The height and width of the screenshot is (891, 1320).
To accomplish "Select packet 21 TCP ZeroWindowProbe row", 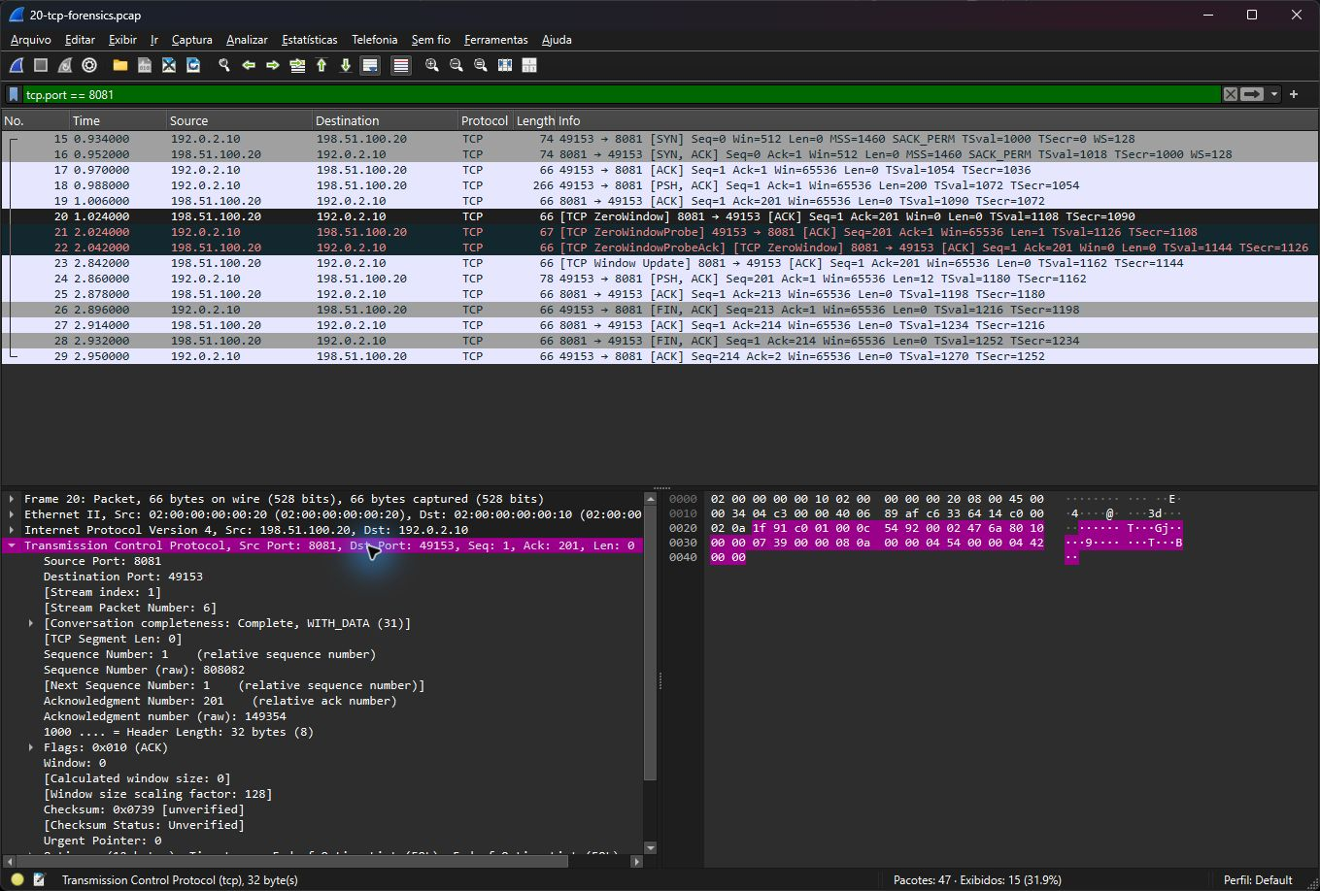I will pyautogui.click(x=660, y=232).
